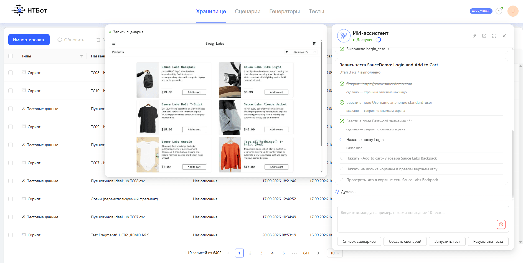Viewport: 523px width, 263px height.
Task: Click the page scrollbar down arrow
Action: coord(521,242)
